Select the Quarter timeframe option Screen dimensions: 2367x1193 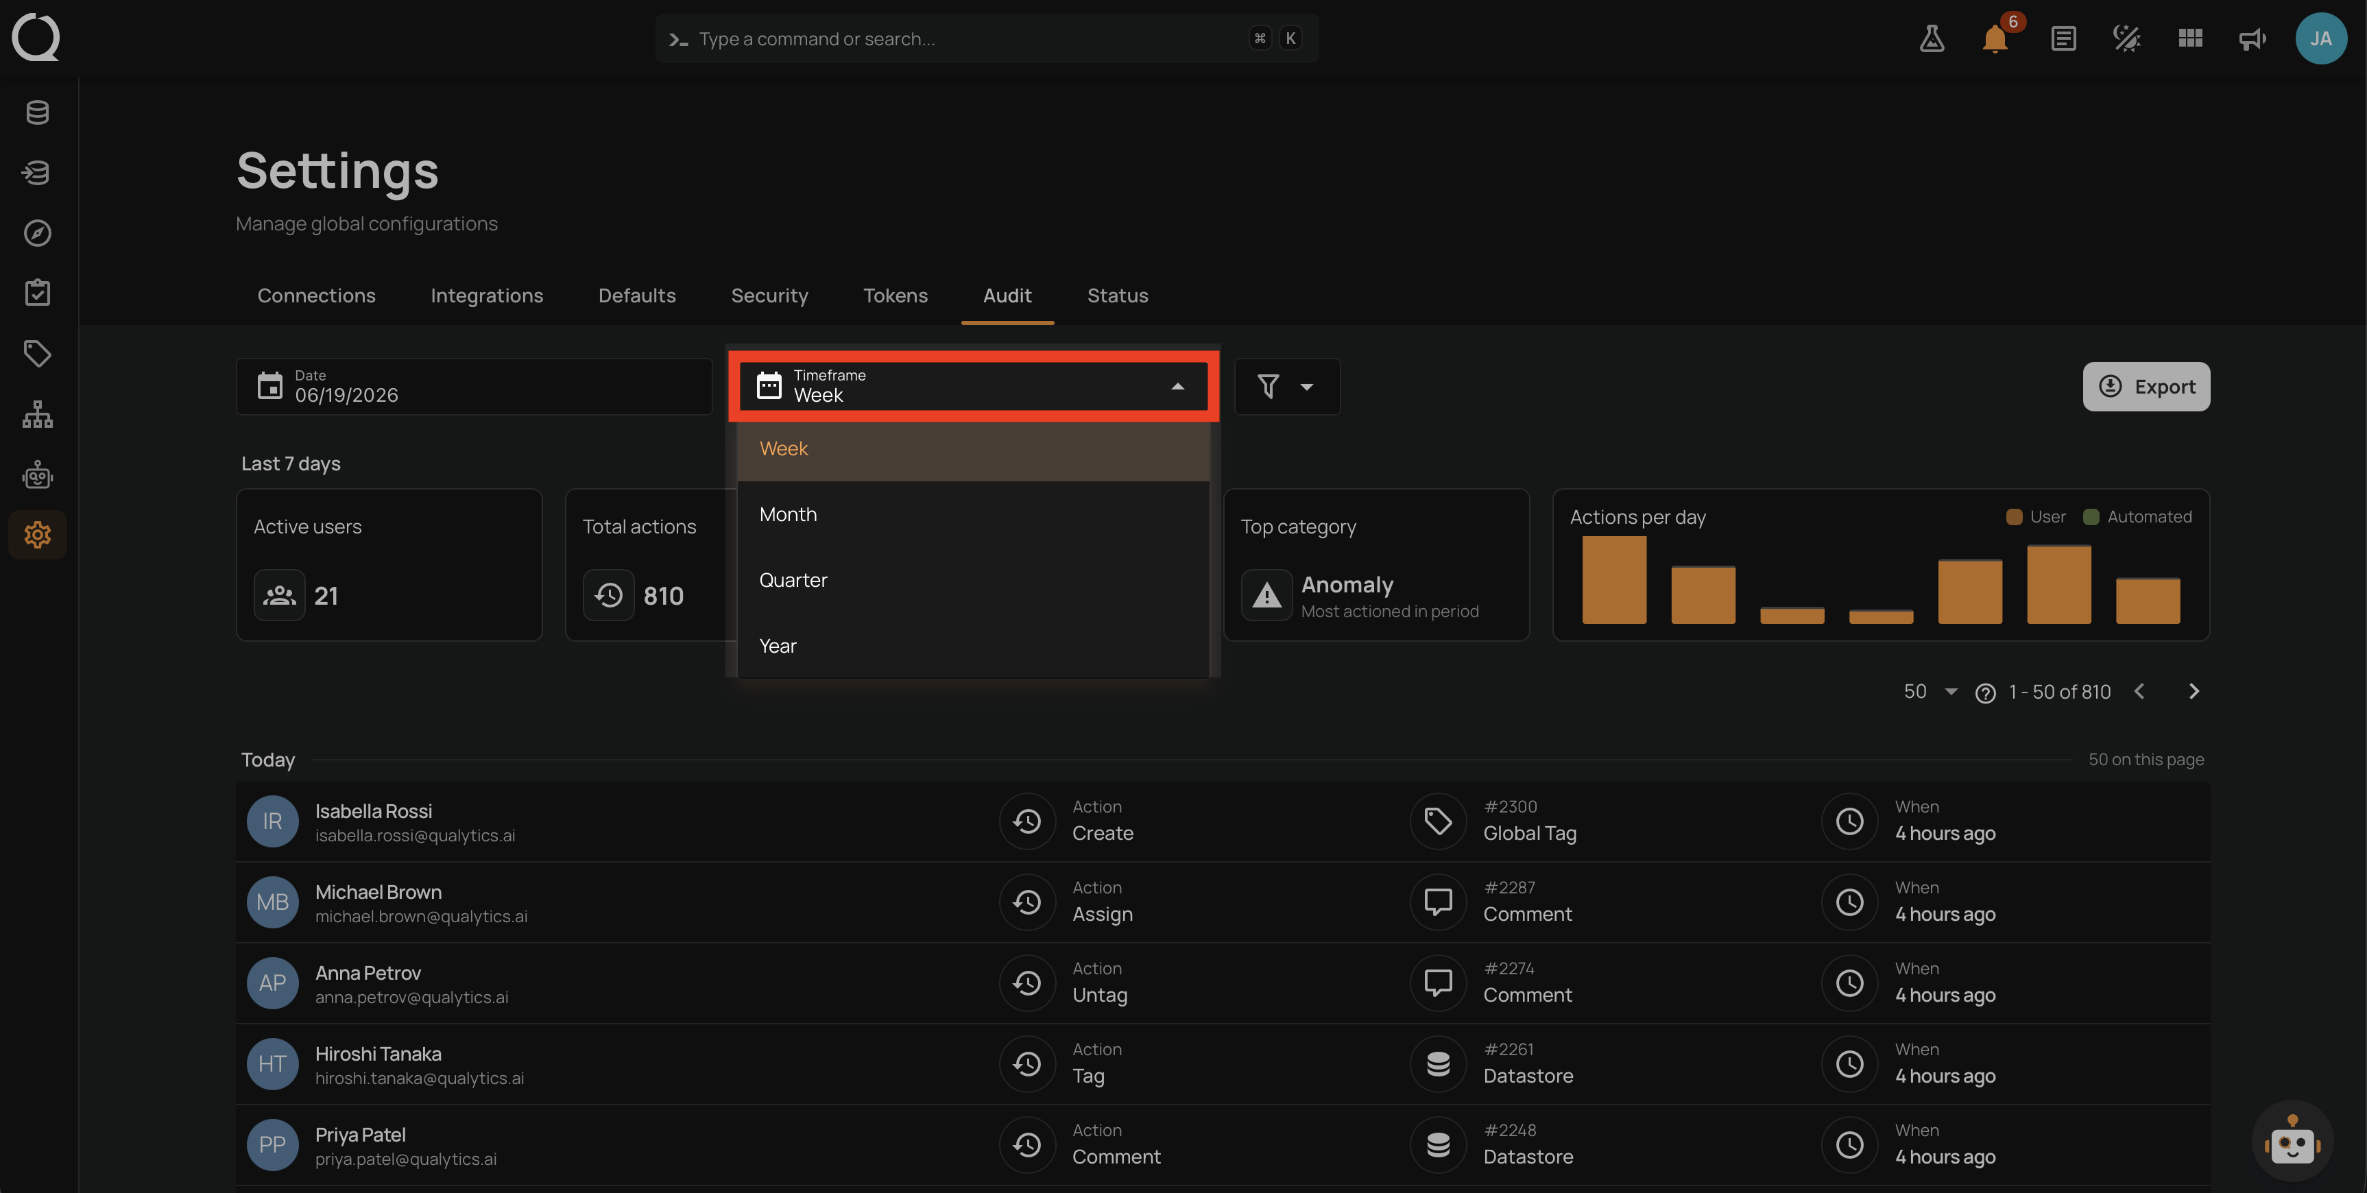[x=973, y=580]
